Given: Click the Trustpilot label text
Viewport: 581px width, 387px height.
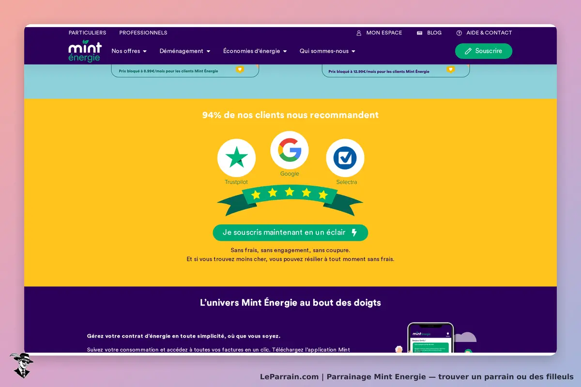Looking at the screenshot, I should point(236,182).
